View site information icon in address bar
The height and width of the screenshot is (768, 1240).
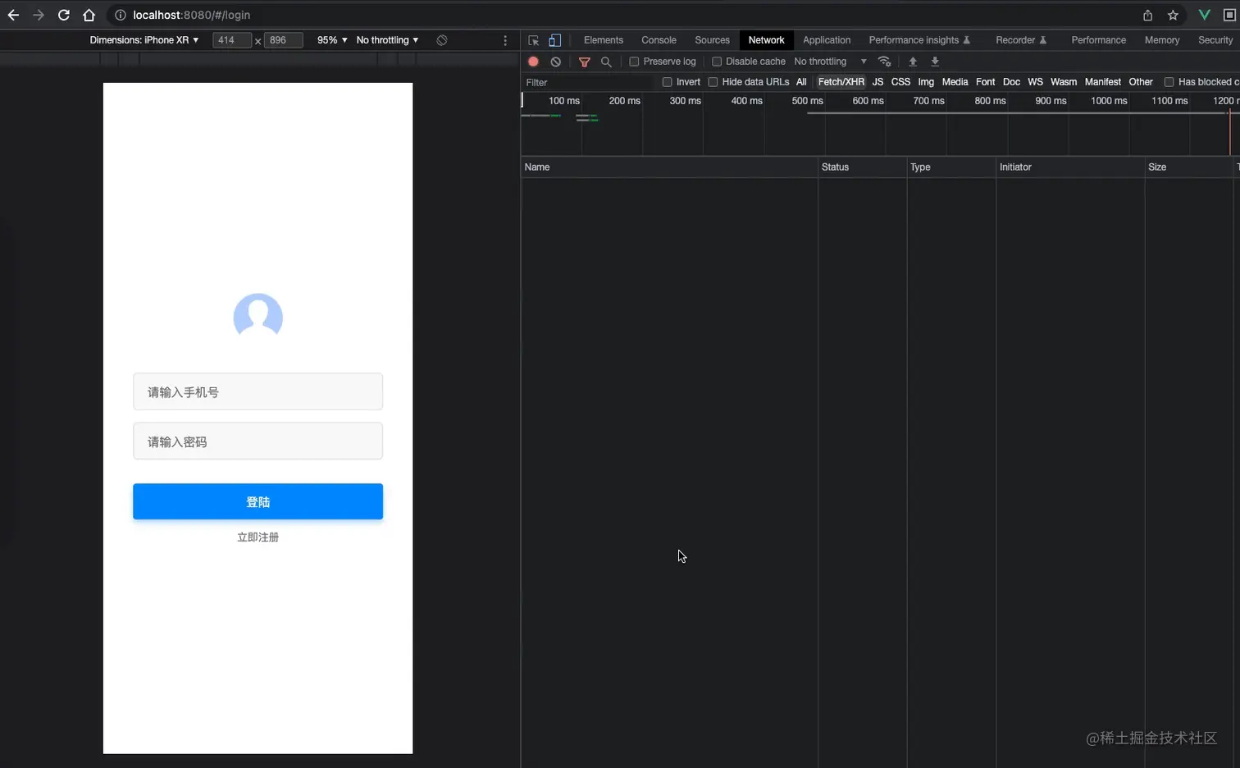coord(121,15)
